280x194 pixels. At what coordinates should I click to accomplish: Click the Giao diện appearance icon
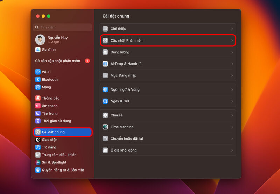tap(38, 140)
